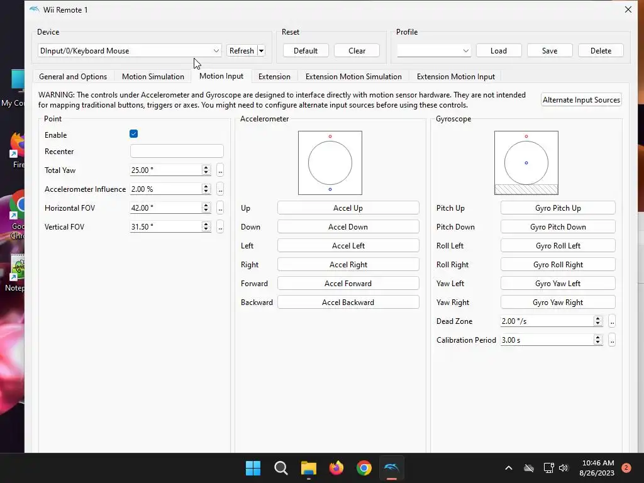Show hidden system tray icons
The height and width of the screenshot is (483, 644).
[x=508, y=468]
